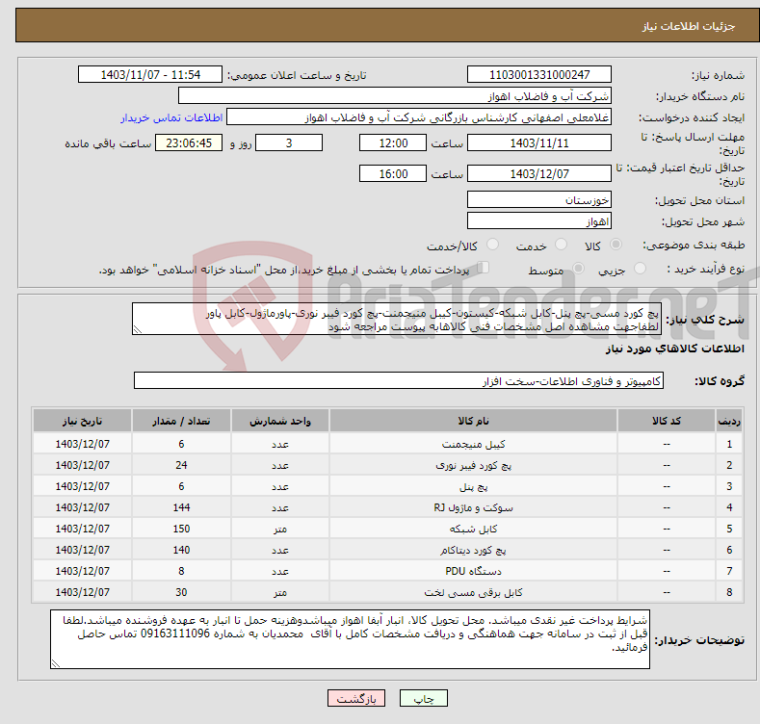Click the item name پچ کورد فیبر نوری

coord(473,465)
